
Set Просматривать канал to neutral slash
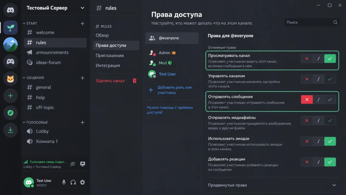(x=318, y=59)
